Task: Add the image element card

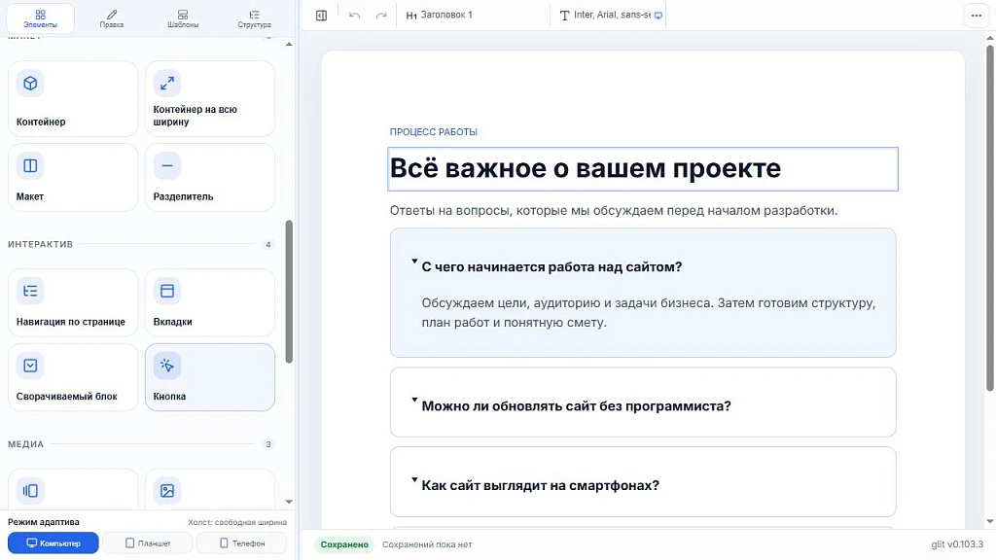Action: click(210, 489)
